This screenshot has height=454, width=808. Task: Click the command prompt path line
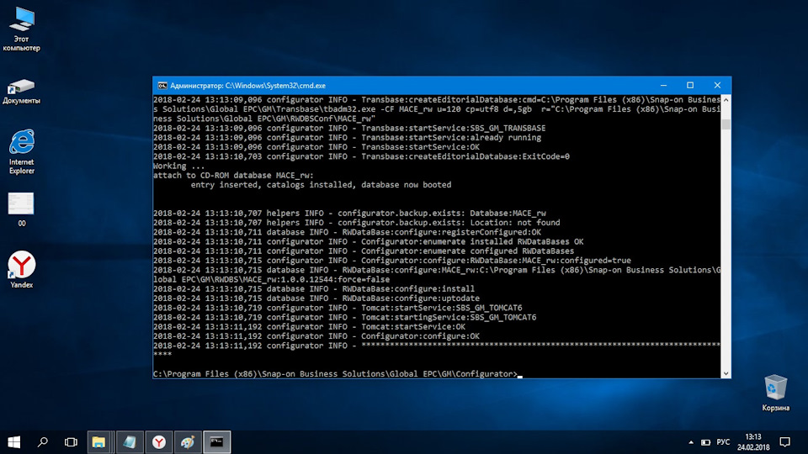[x=335, y=374]
